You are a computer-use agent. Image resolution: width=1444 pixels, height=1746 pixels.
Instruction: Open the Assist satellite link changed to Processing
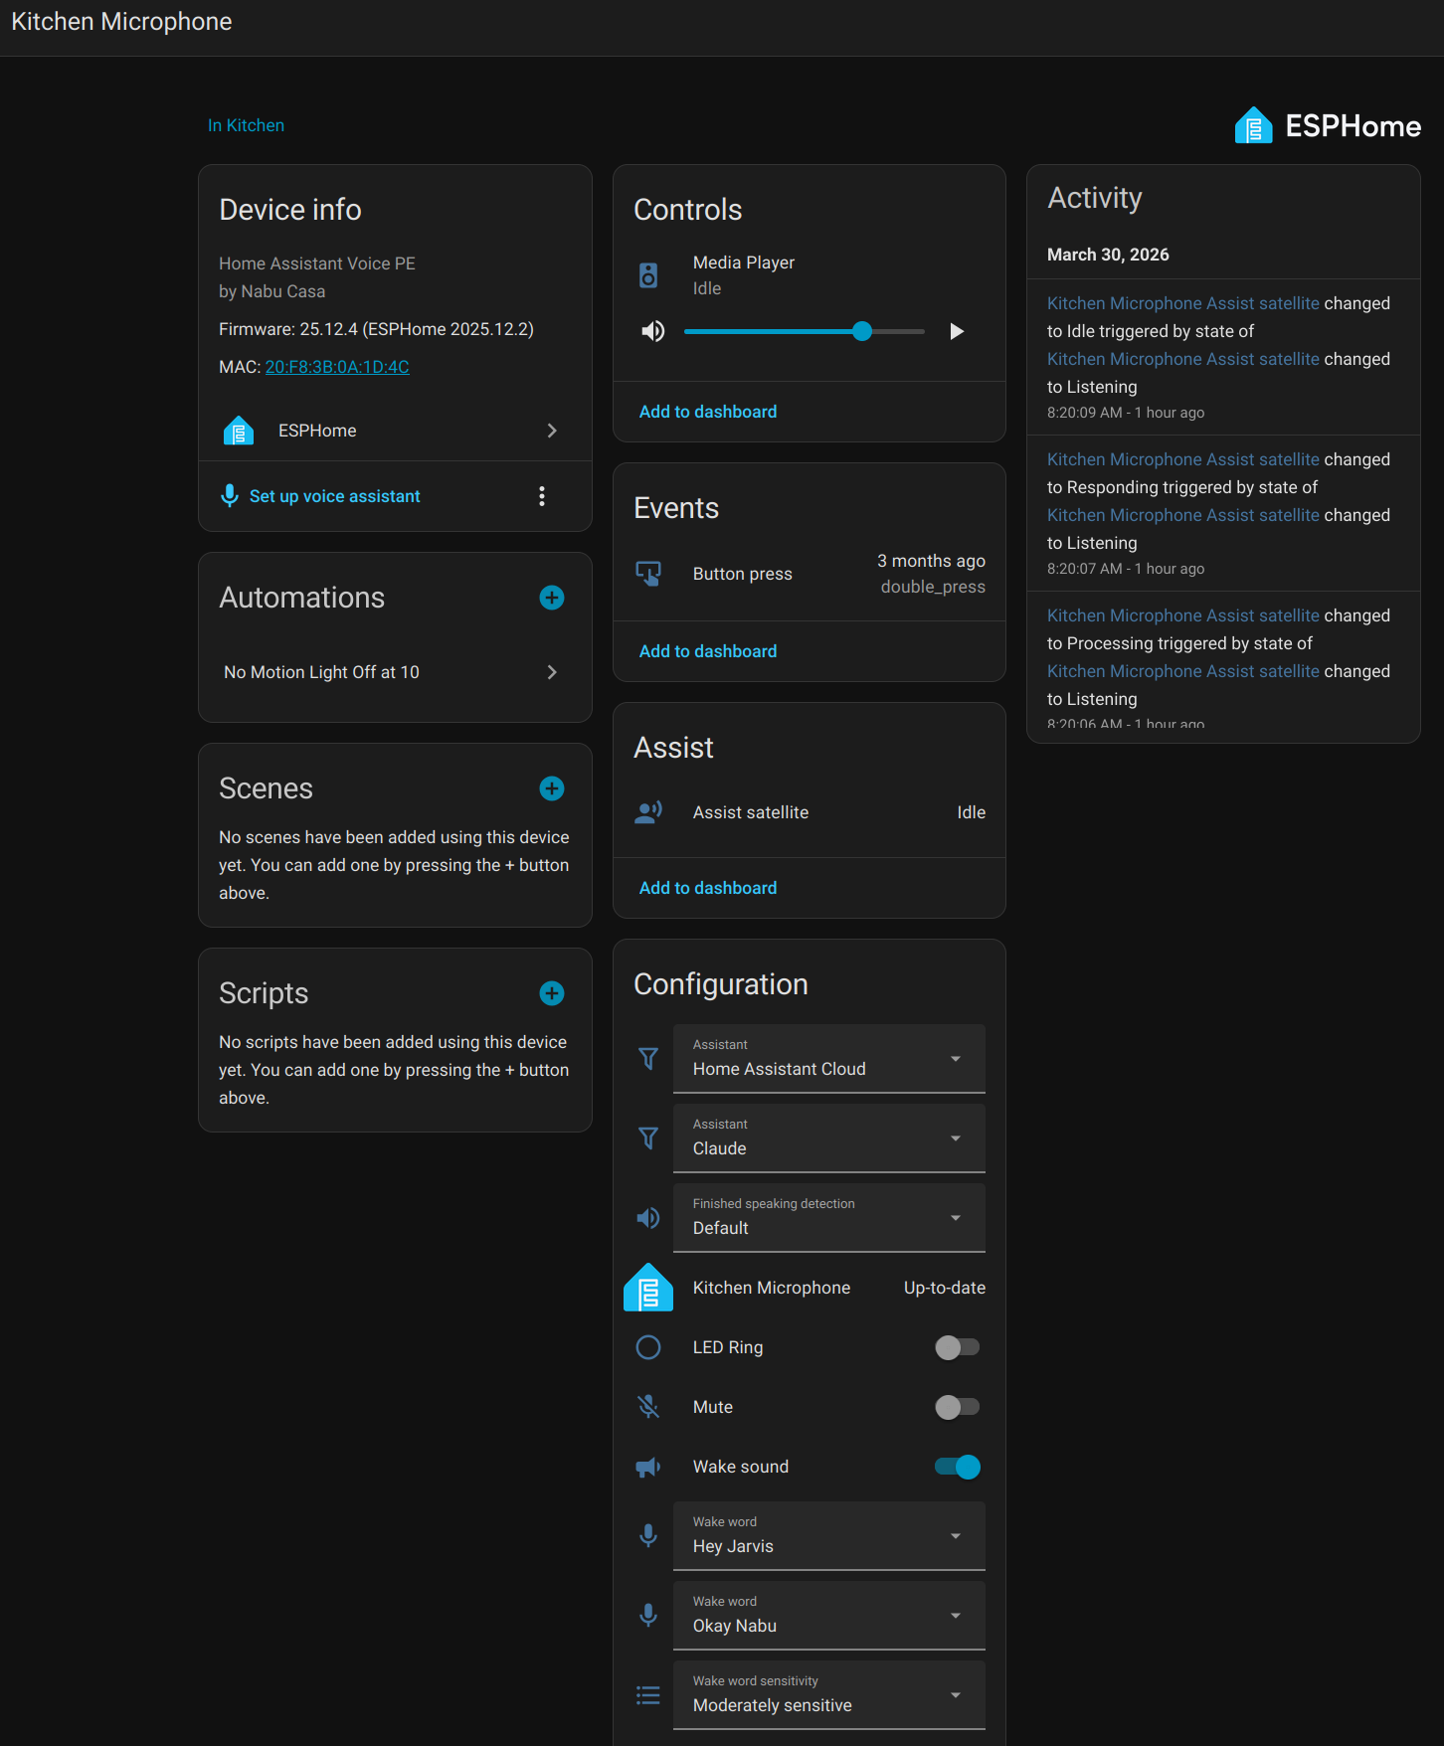point(1183,615)
